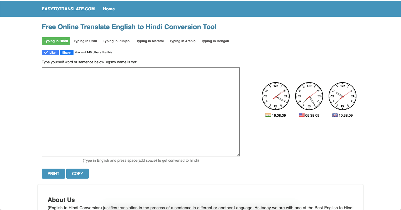Click the Facebook Share button
Viewport: 401px width, 210px height.
[67, 52]
